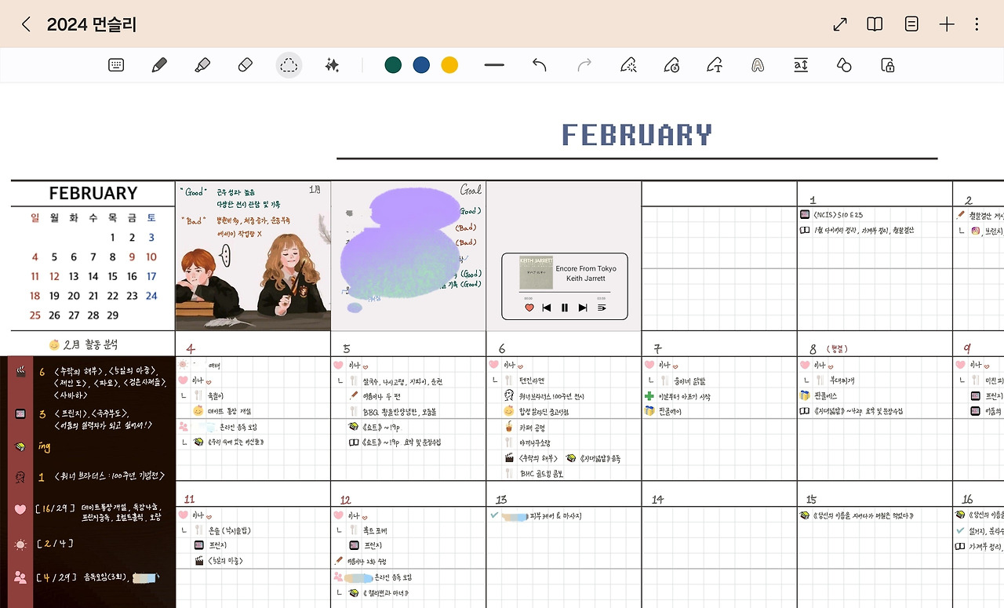1004x608 pixels.
Task: Click the coffee cup sticker on day 6
Action: coord(510,428)
